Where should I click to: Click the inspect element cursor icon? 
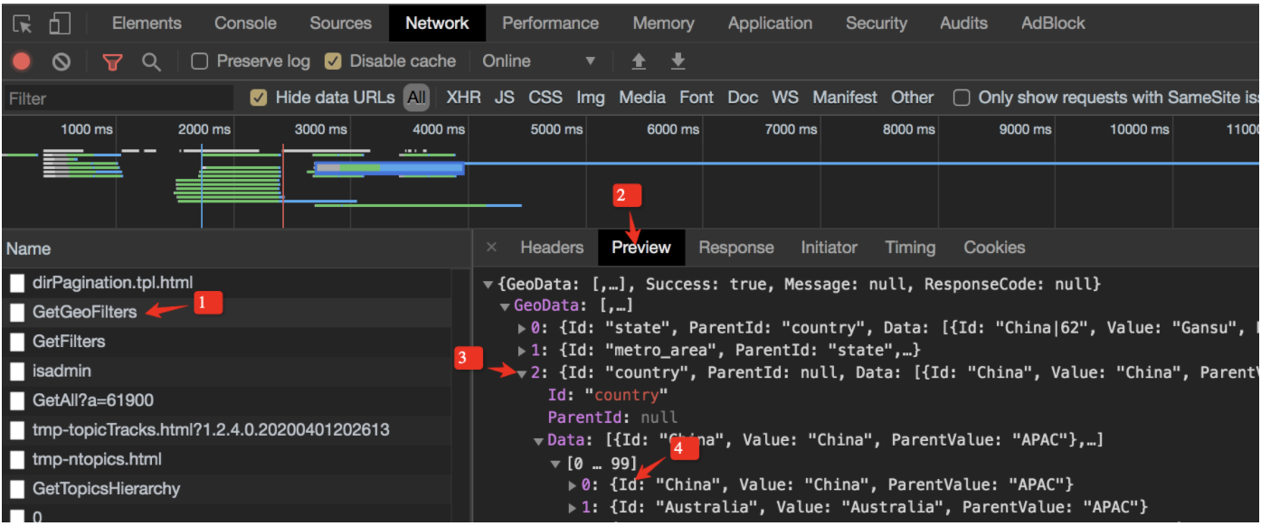[x=23, y=23]
